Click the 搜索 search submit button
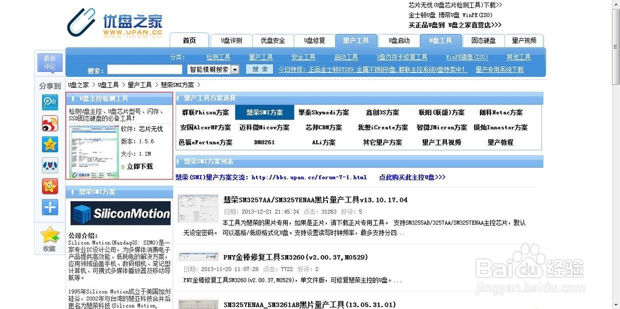620x309 pixels. pyautogui.click(x=260, y=69)
